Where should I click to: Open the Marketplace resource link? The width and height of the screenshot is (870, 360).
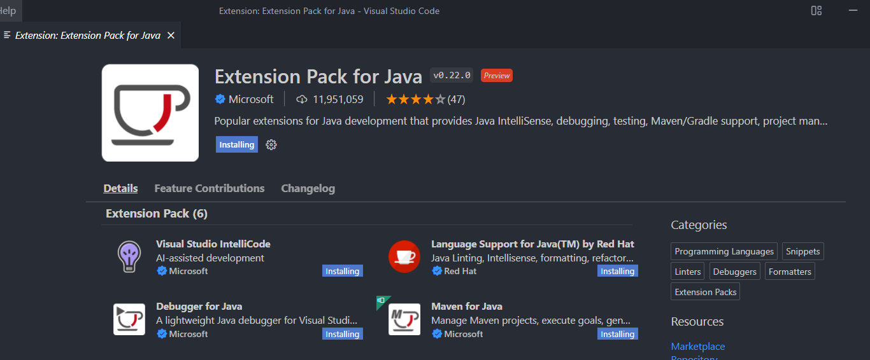click(x=698, y=346)
